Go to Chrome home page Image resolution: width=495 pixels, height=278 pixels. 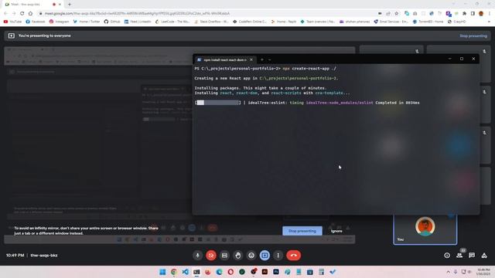(30, 14)
